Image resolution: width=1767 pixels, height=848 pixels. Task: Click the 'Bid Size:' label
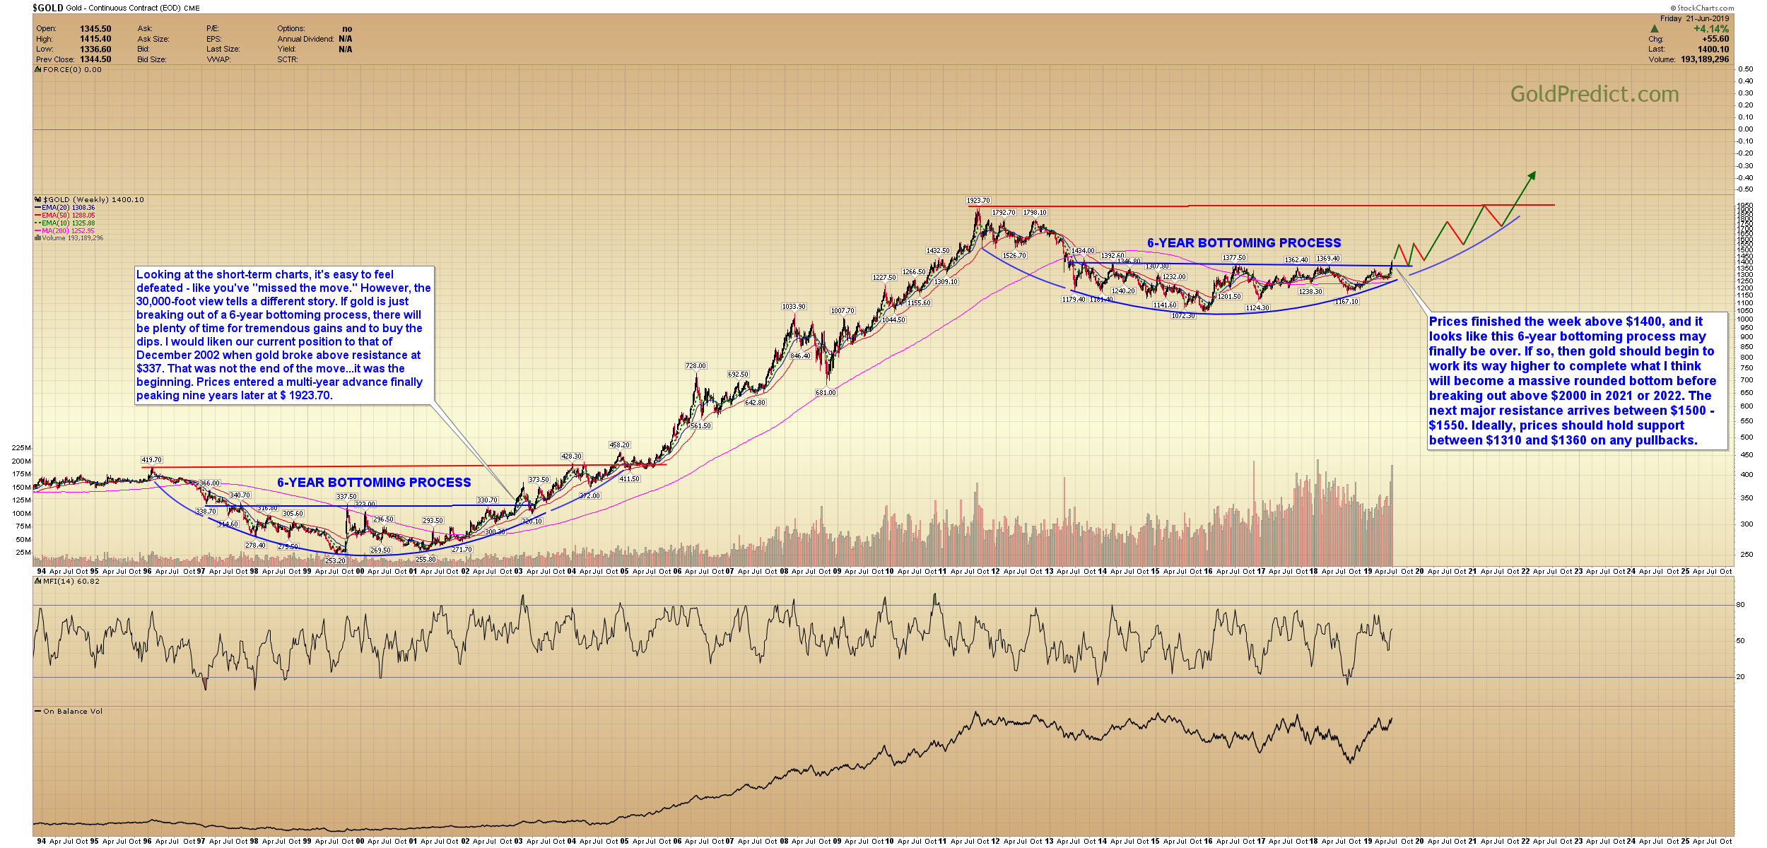(x=152, y=59)
